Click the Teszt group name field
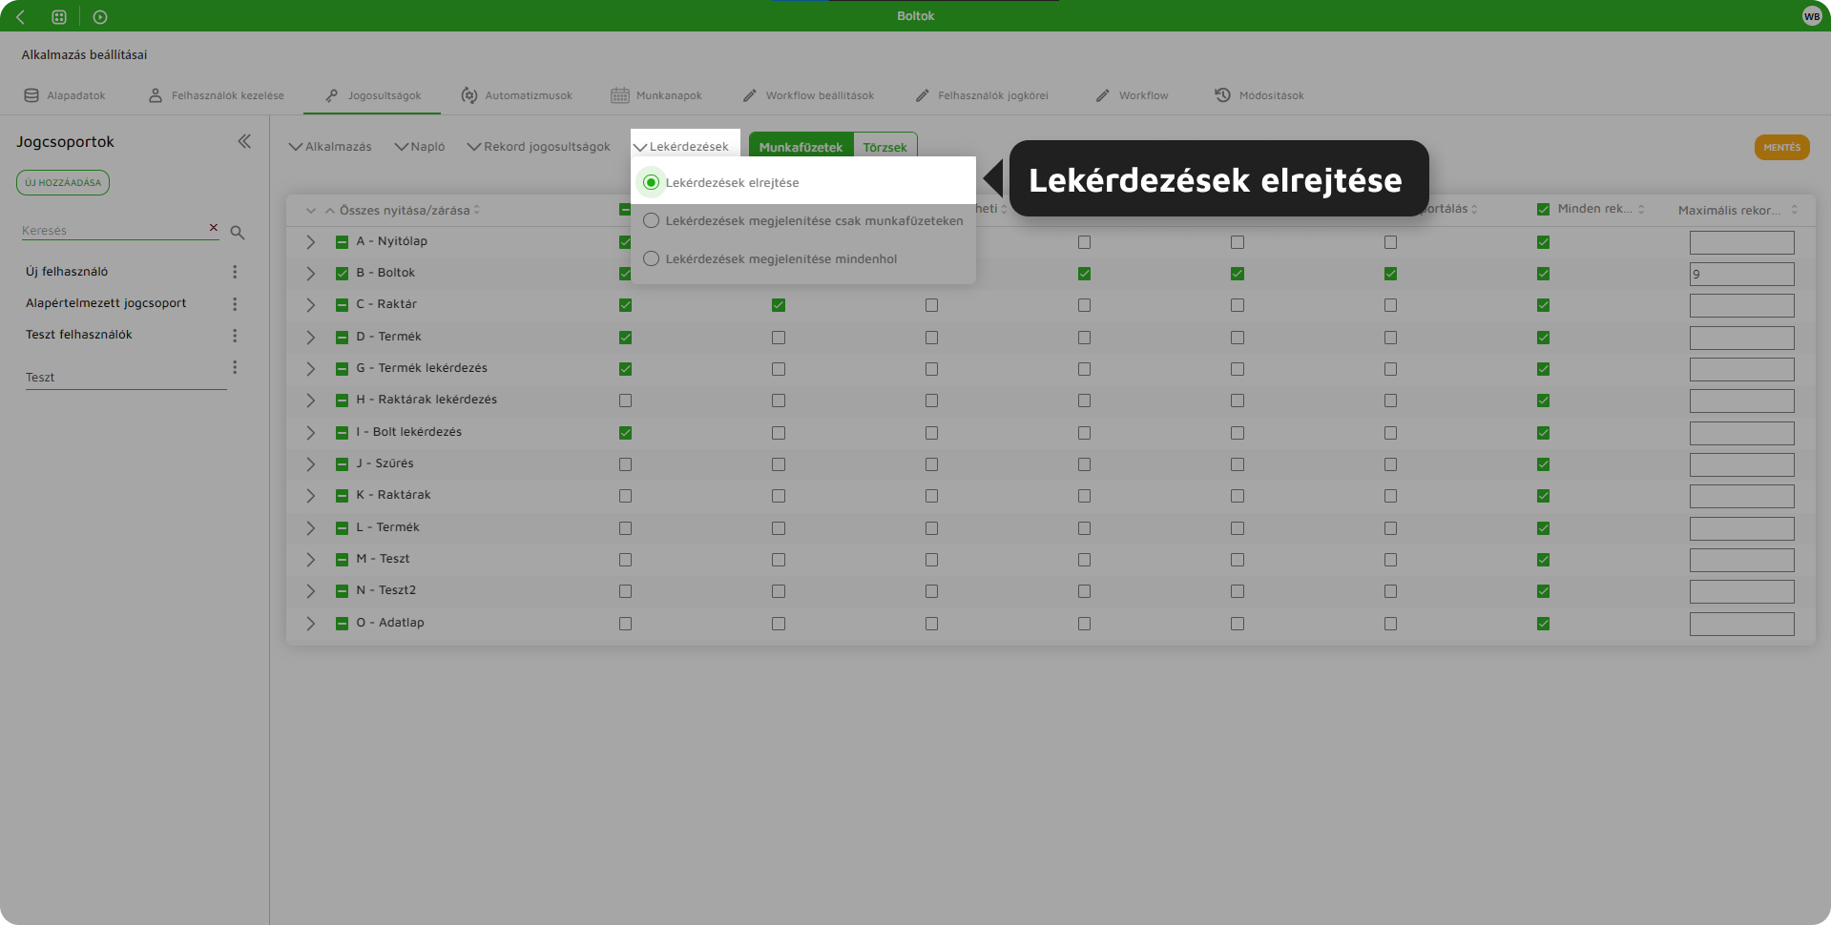 click(x=126, y=378)
